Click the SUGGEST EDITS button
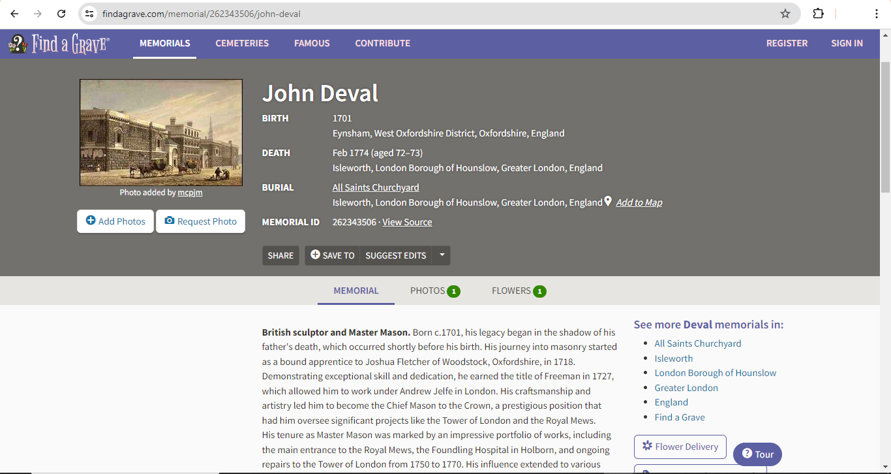891x474 pixels. (x=396, y=255)
